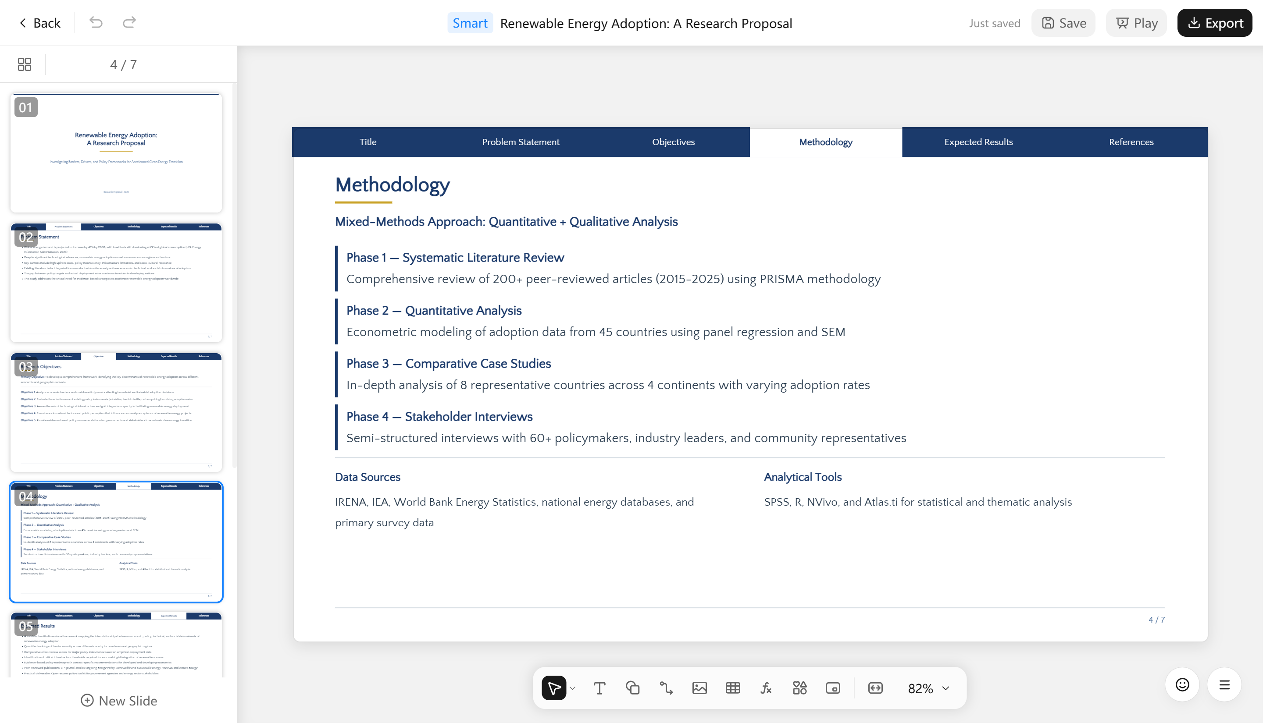Click "Phase 1 — Systematic Literature Review" heading
This screenshot has height=723, width=1263.
tap(455, 257)
